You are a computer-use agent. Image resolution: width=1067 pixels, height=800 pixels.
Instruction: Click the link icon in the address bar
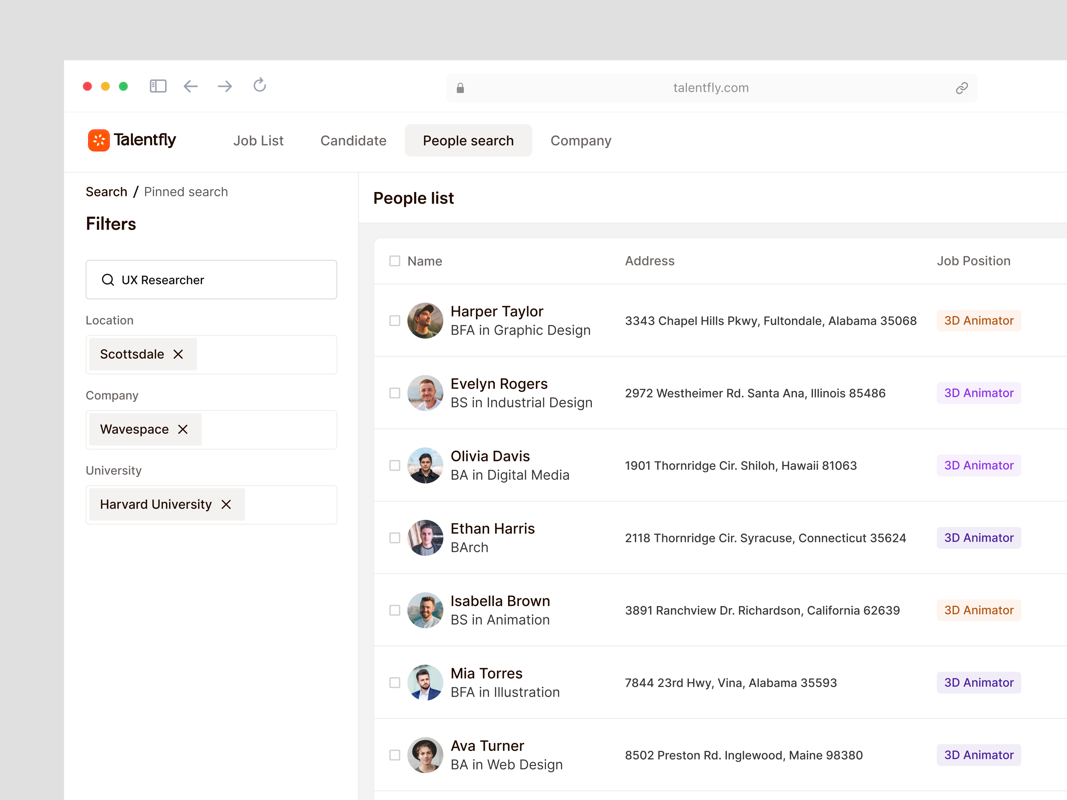[x=961, y=88]
